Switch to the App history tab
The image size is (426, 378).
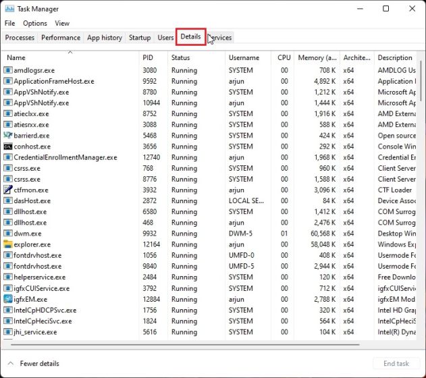[x=105, y=38]
